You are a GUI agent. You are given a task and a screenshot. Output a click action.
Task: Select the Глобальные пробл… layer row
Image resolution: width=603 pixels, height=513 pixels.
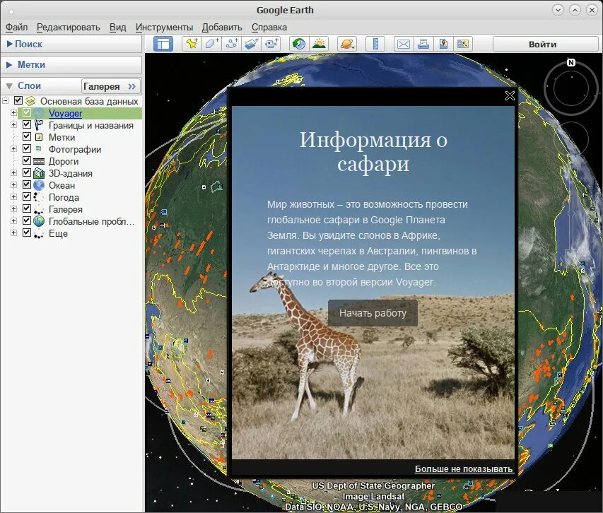[91, 222]
